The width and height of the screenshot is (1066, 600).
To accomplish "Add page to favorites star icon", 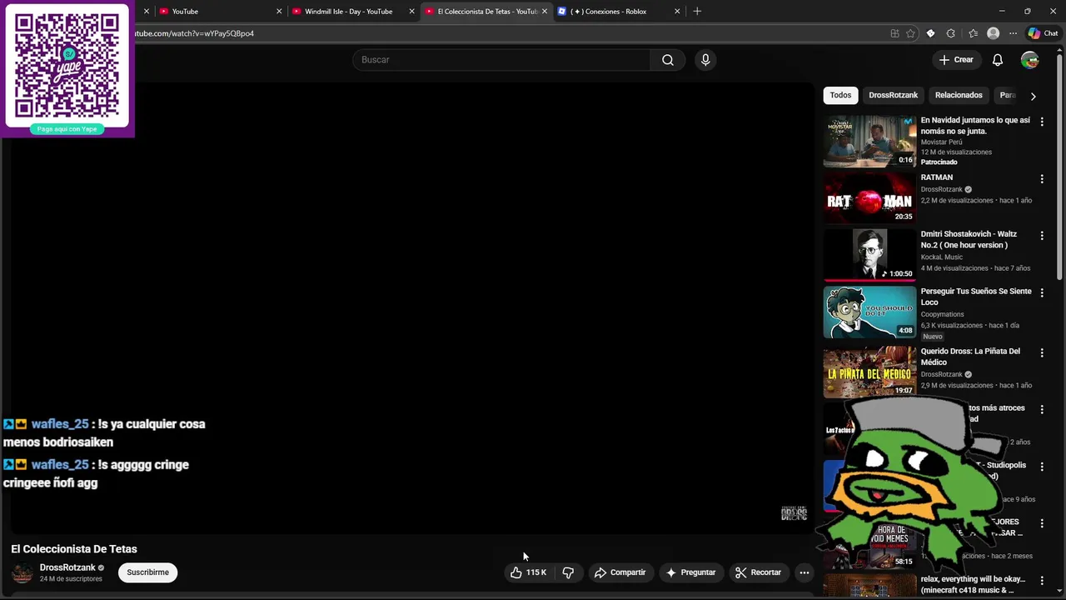I will coord(910,33).
